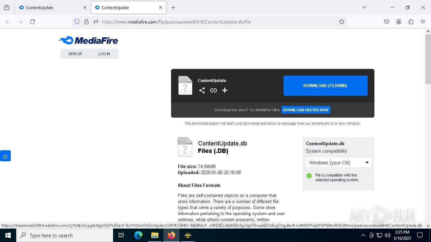Click the taskbar clock showing 2:25 PM
This screenshot has width=431, height=242.
pos(402,235)
